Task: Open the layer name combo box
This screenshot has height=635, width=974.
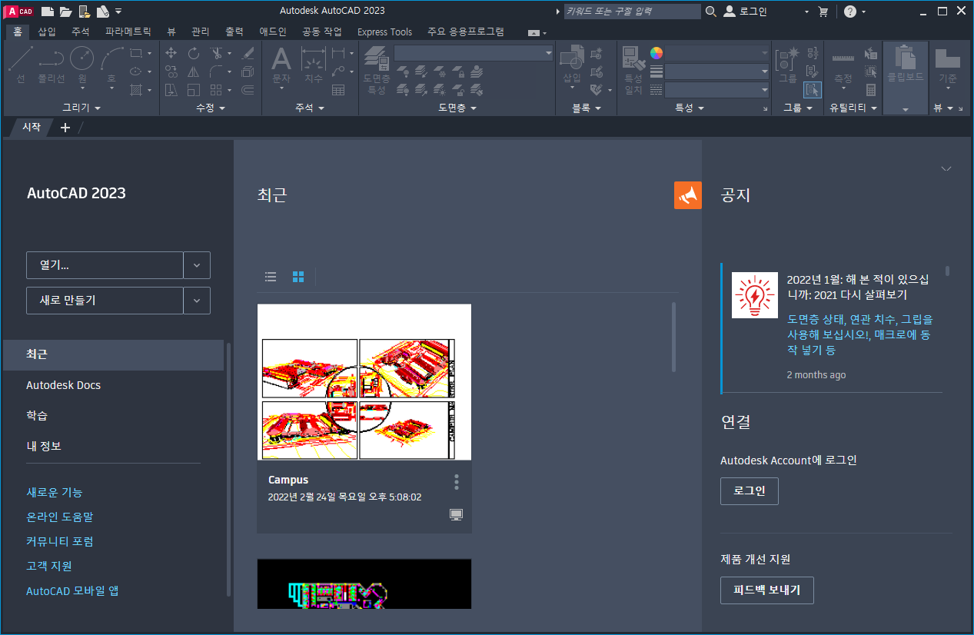Action: (x=474, y=53)
